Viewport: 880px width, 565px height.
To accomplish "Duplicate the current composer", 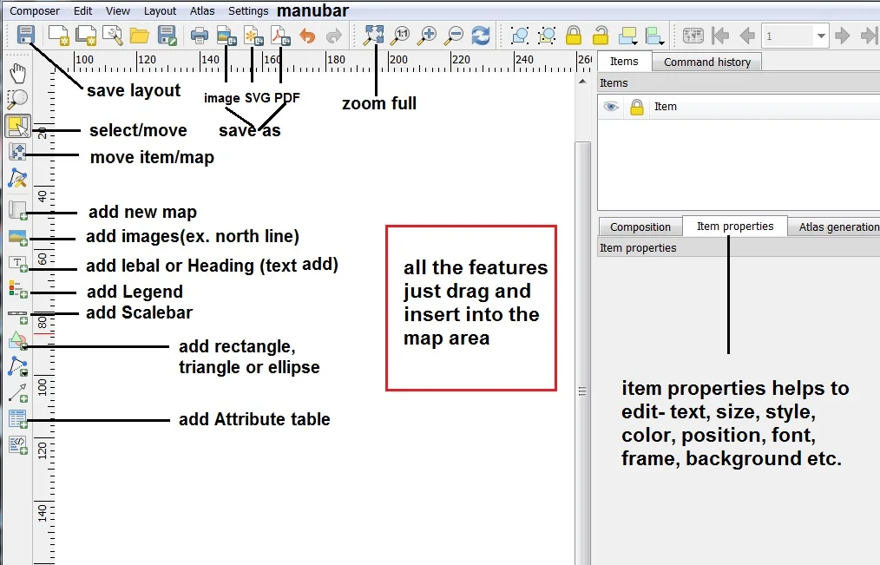I will 86,36.
